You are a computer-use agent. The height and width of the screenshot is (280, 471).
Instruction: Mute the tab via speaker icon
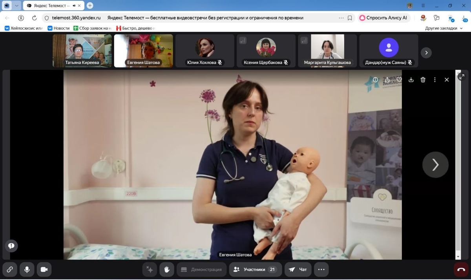74,5
